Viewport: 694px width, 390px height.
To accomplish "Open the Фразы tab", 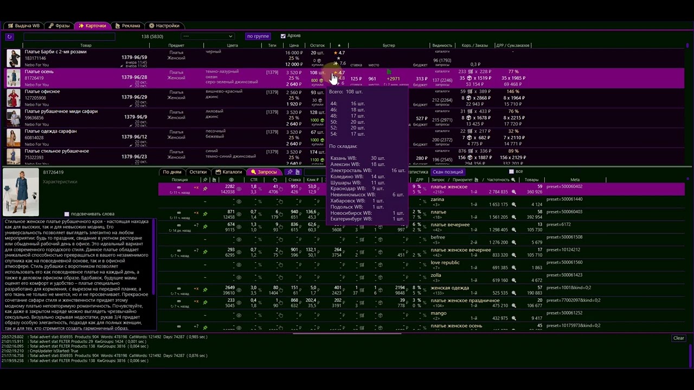I will pyautogui.click(x=59, y=25).
